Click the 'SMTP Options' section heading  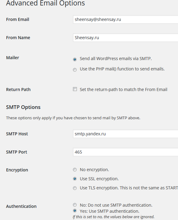pyautogui.click(x=23, y=107)
